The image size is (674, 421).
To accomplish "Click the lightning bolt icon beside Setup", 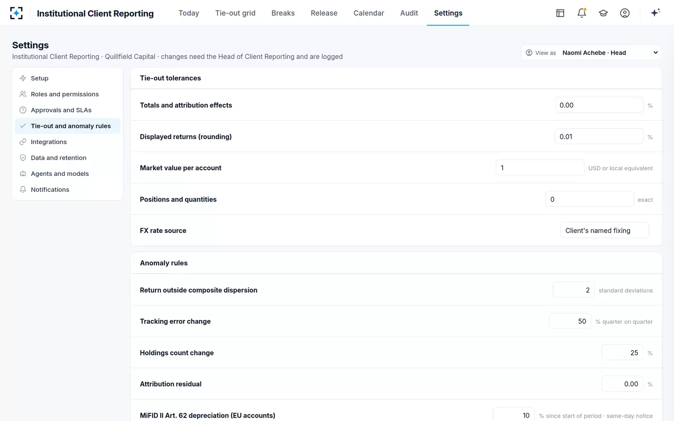I will [23, 78].
